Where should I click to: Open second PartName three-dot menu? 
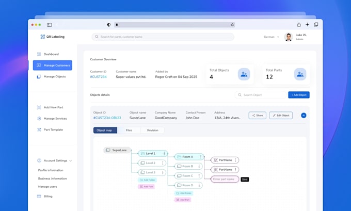click(x=235, y=170)
